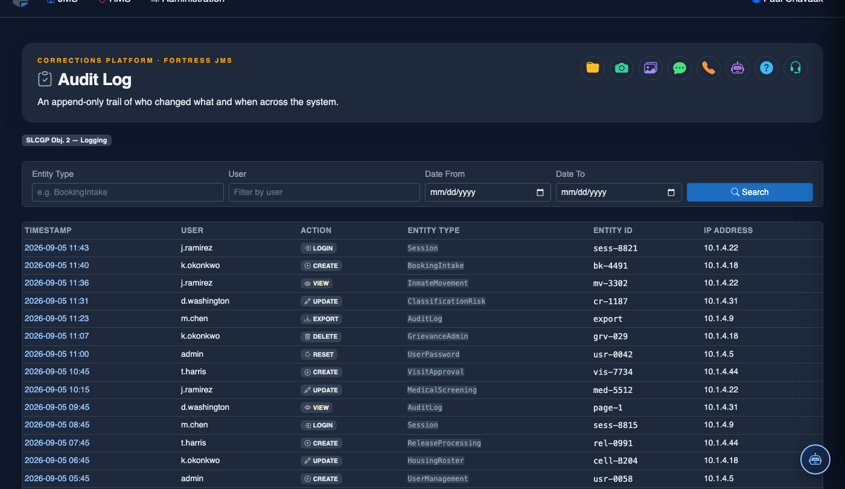
Task: Click the VIEW badge in the InmateMovement row
Action: click(316, 283)
